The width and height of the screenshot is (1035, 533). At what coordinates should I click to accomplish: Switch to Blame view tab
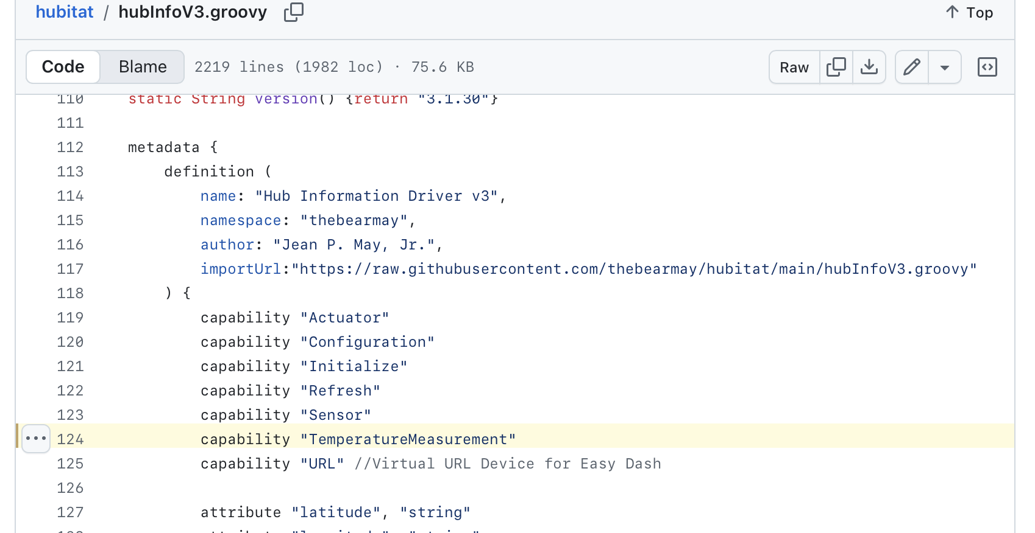click(x=143, y=67)
